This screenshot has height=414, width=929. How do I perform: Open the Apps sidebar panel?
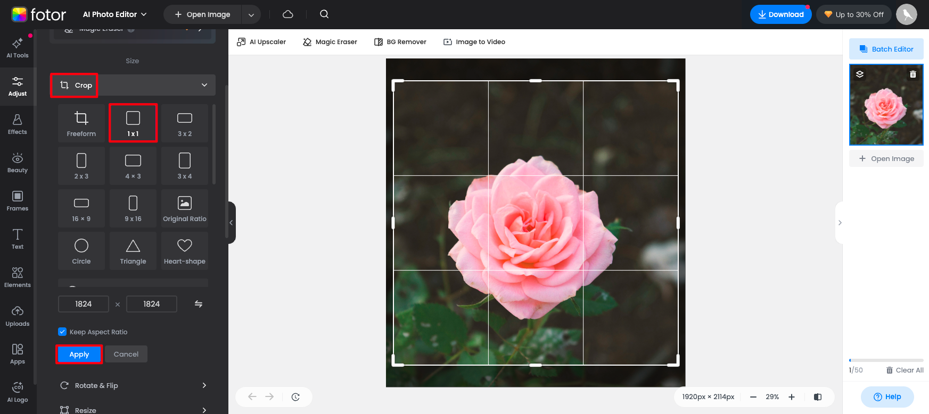tap(18, 353)
